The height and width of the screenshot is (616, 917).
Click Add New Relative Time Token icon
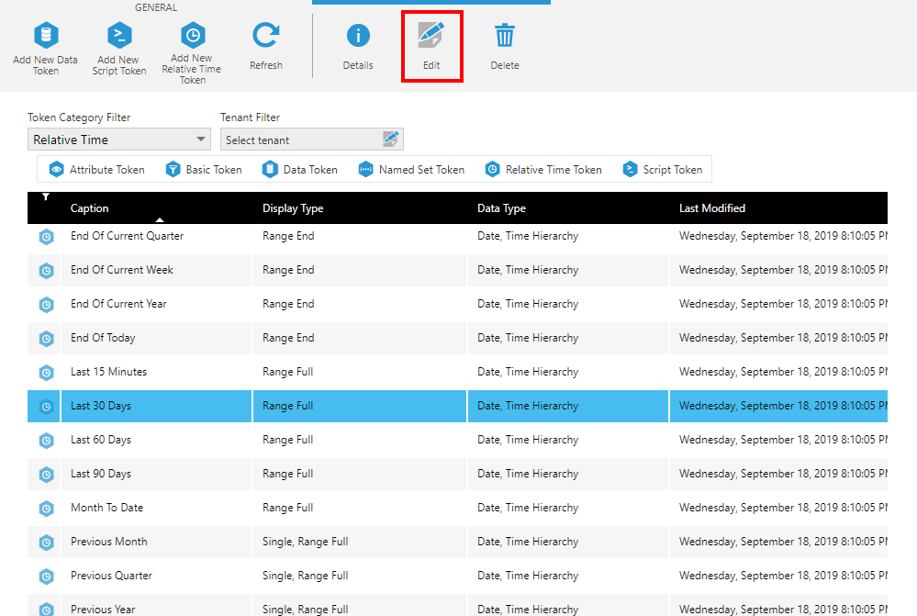point(192,37)
